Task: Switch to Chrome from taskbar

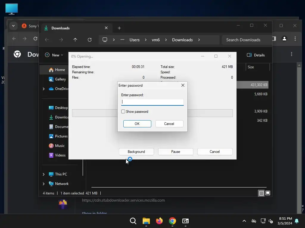Action: (x=172, y=221)
